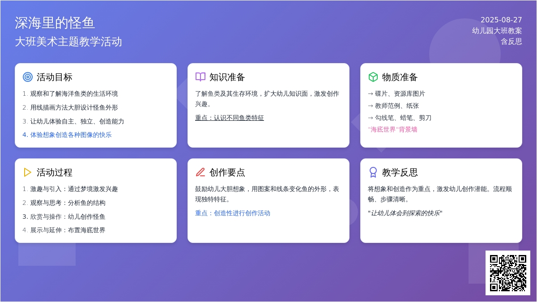Click the heading 活动过程
Viewport: 537px width, 302px height.
(x=55, y=172)
